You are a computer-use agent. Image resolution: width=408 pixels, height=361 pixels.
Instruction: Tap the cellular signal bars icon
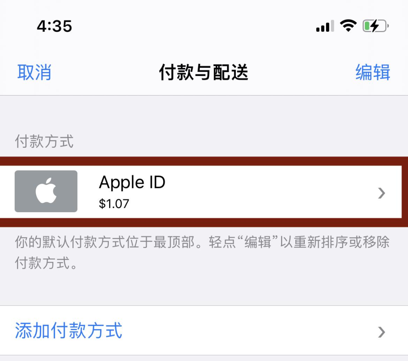325,26
